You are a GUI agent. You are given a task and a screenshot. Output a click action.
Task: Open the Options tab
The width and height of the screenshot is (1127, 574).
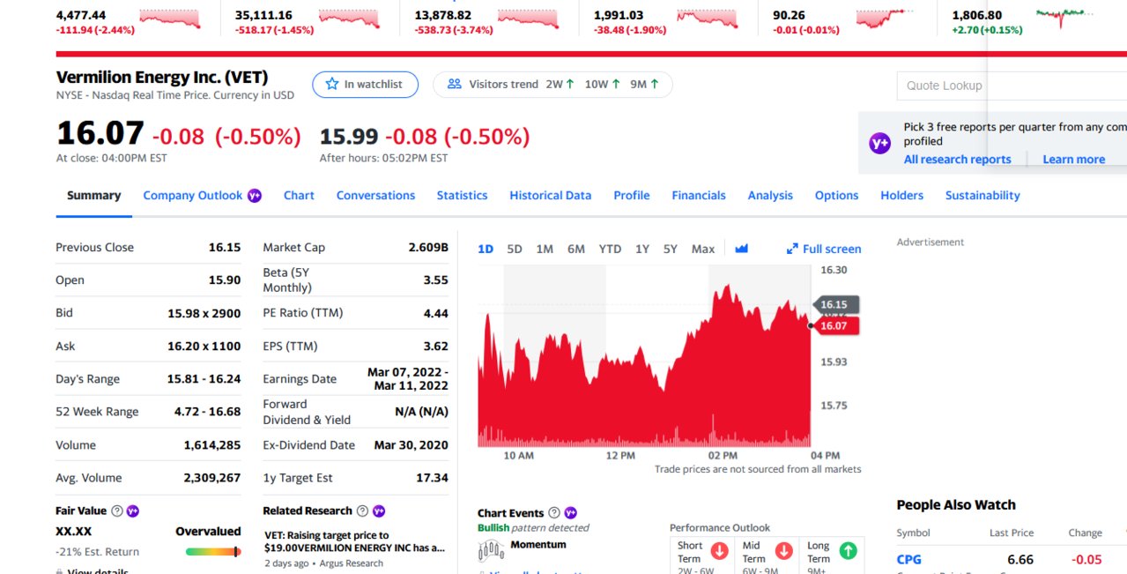(836, 196)
